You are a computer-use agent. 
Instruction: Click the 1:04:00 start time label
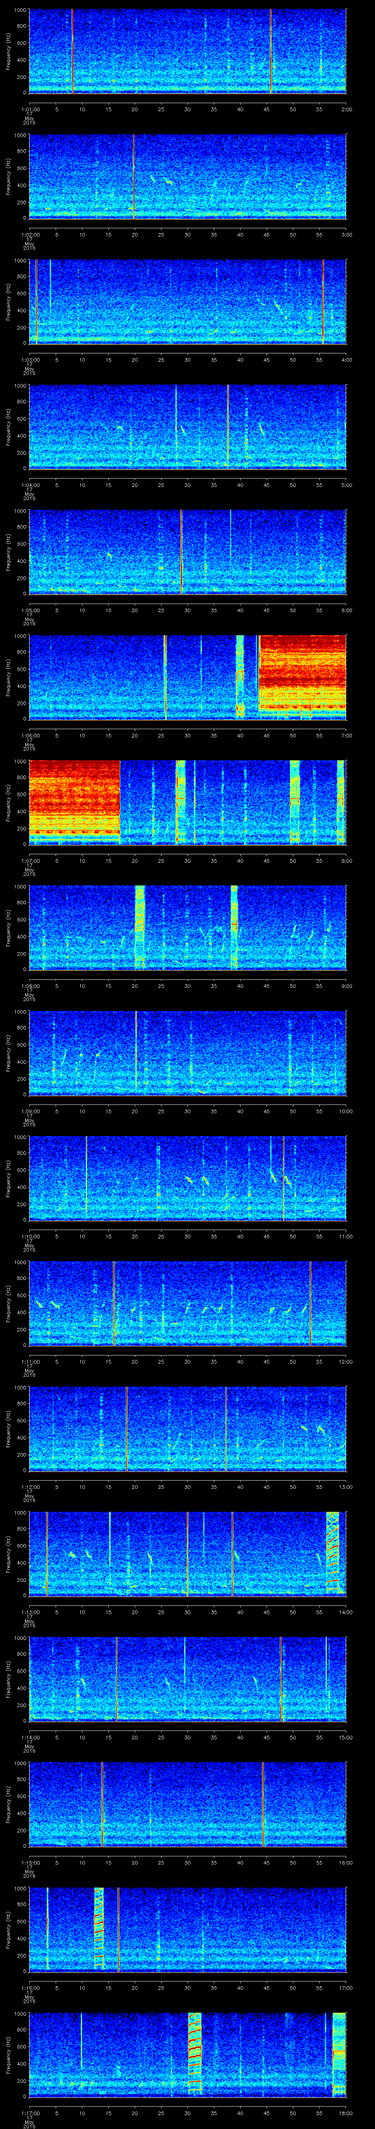(x=30, y=484)
